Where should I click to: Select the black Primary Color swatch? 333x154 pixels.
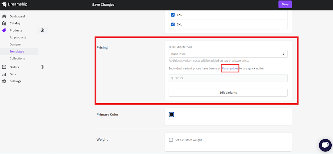(171, 115)
